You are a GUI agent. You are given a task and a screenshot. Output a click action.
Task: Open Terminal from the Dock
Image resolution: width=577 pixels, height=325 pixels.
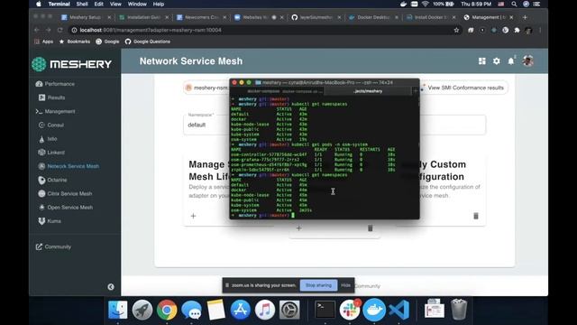(x=325, y=310)
